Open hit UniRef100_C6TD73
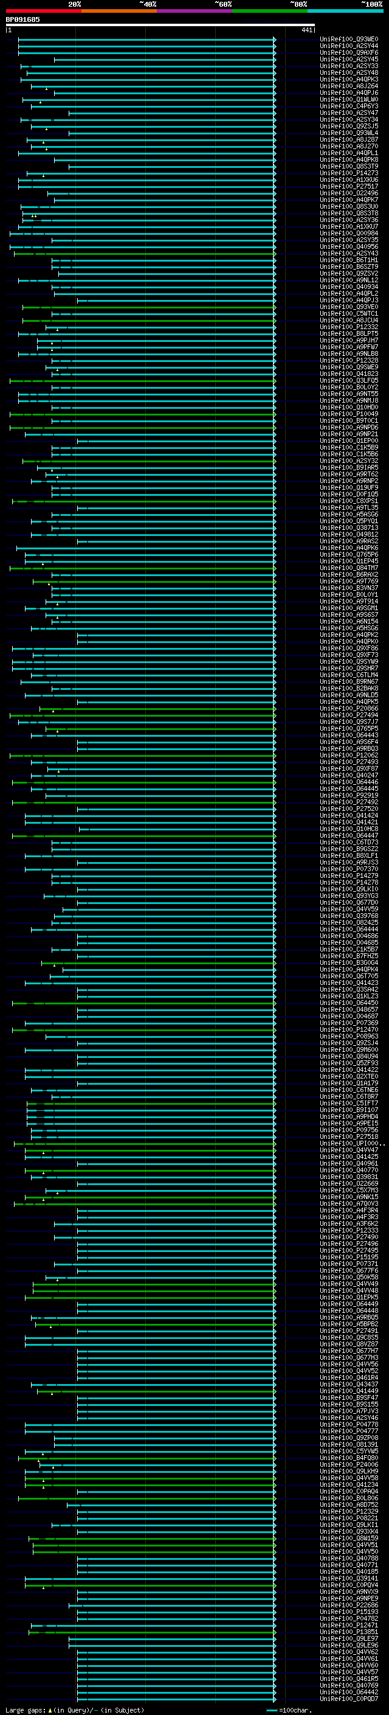 tap(349, 842)
